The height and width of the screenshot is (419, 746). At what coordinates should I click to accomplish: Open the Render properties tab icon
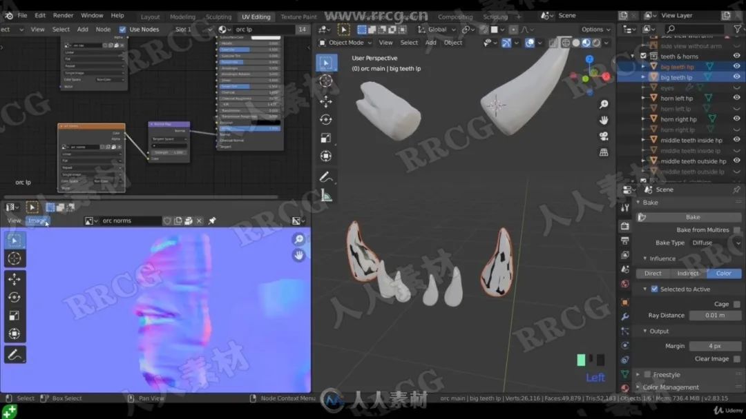pos(625,226)
